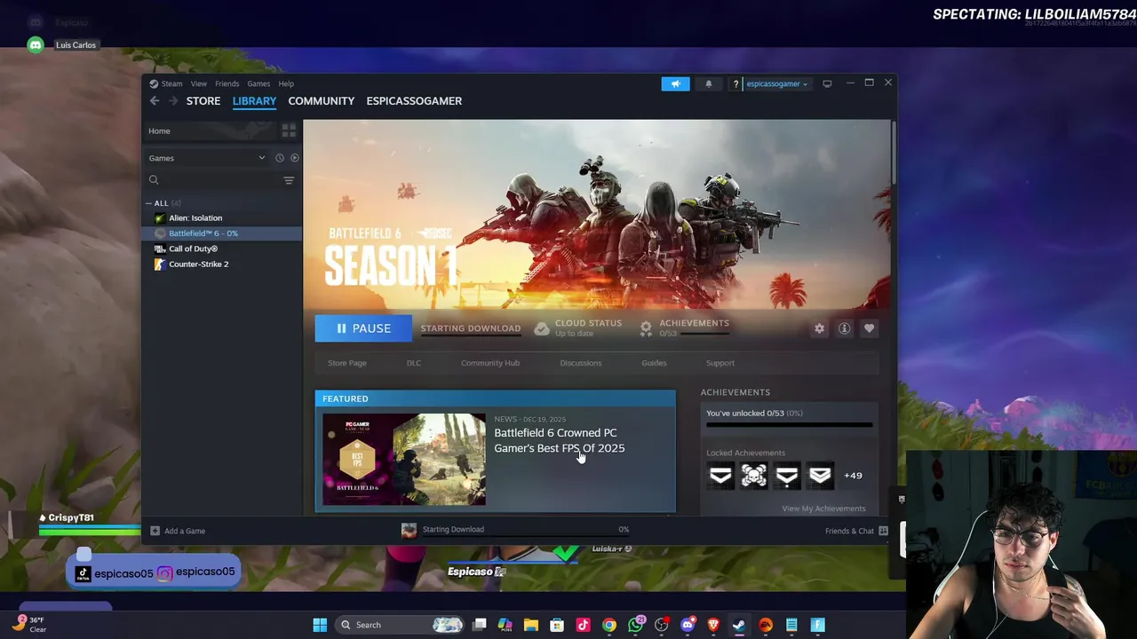This screenshot has width=1137, height=639.
Task: Select Alien: Isolation in library list
Action: coord(195,218)
